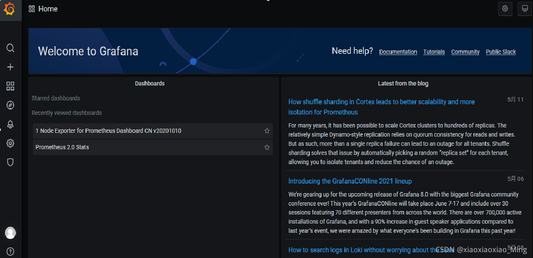The image size is (533, 258).
Task: Open the Documentation link
Action: point(398,52)
